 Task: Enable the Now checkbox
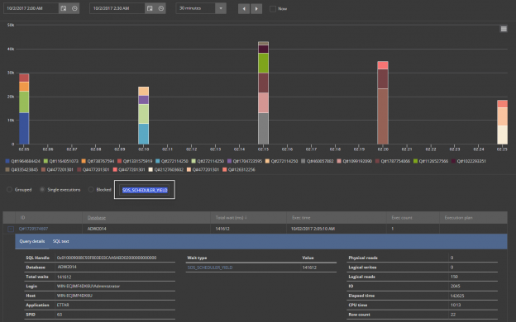coord(273,9)
